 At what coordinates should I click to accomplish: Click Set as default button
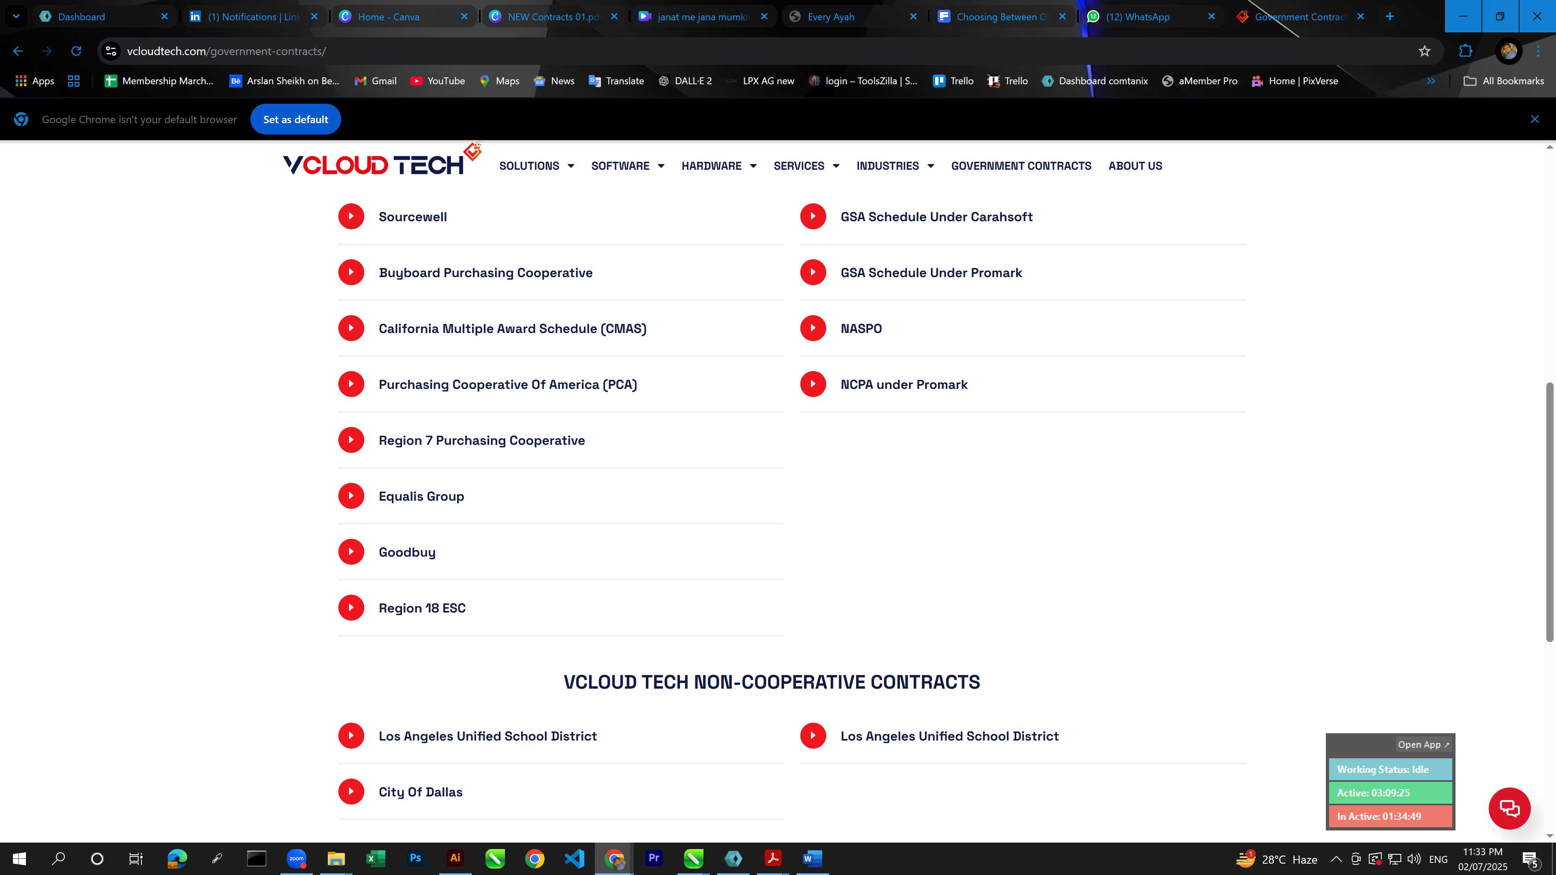[295, 120]
